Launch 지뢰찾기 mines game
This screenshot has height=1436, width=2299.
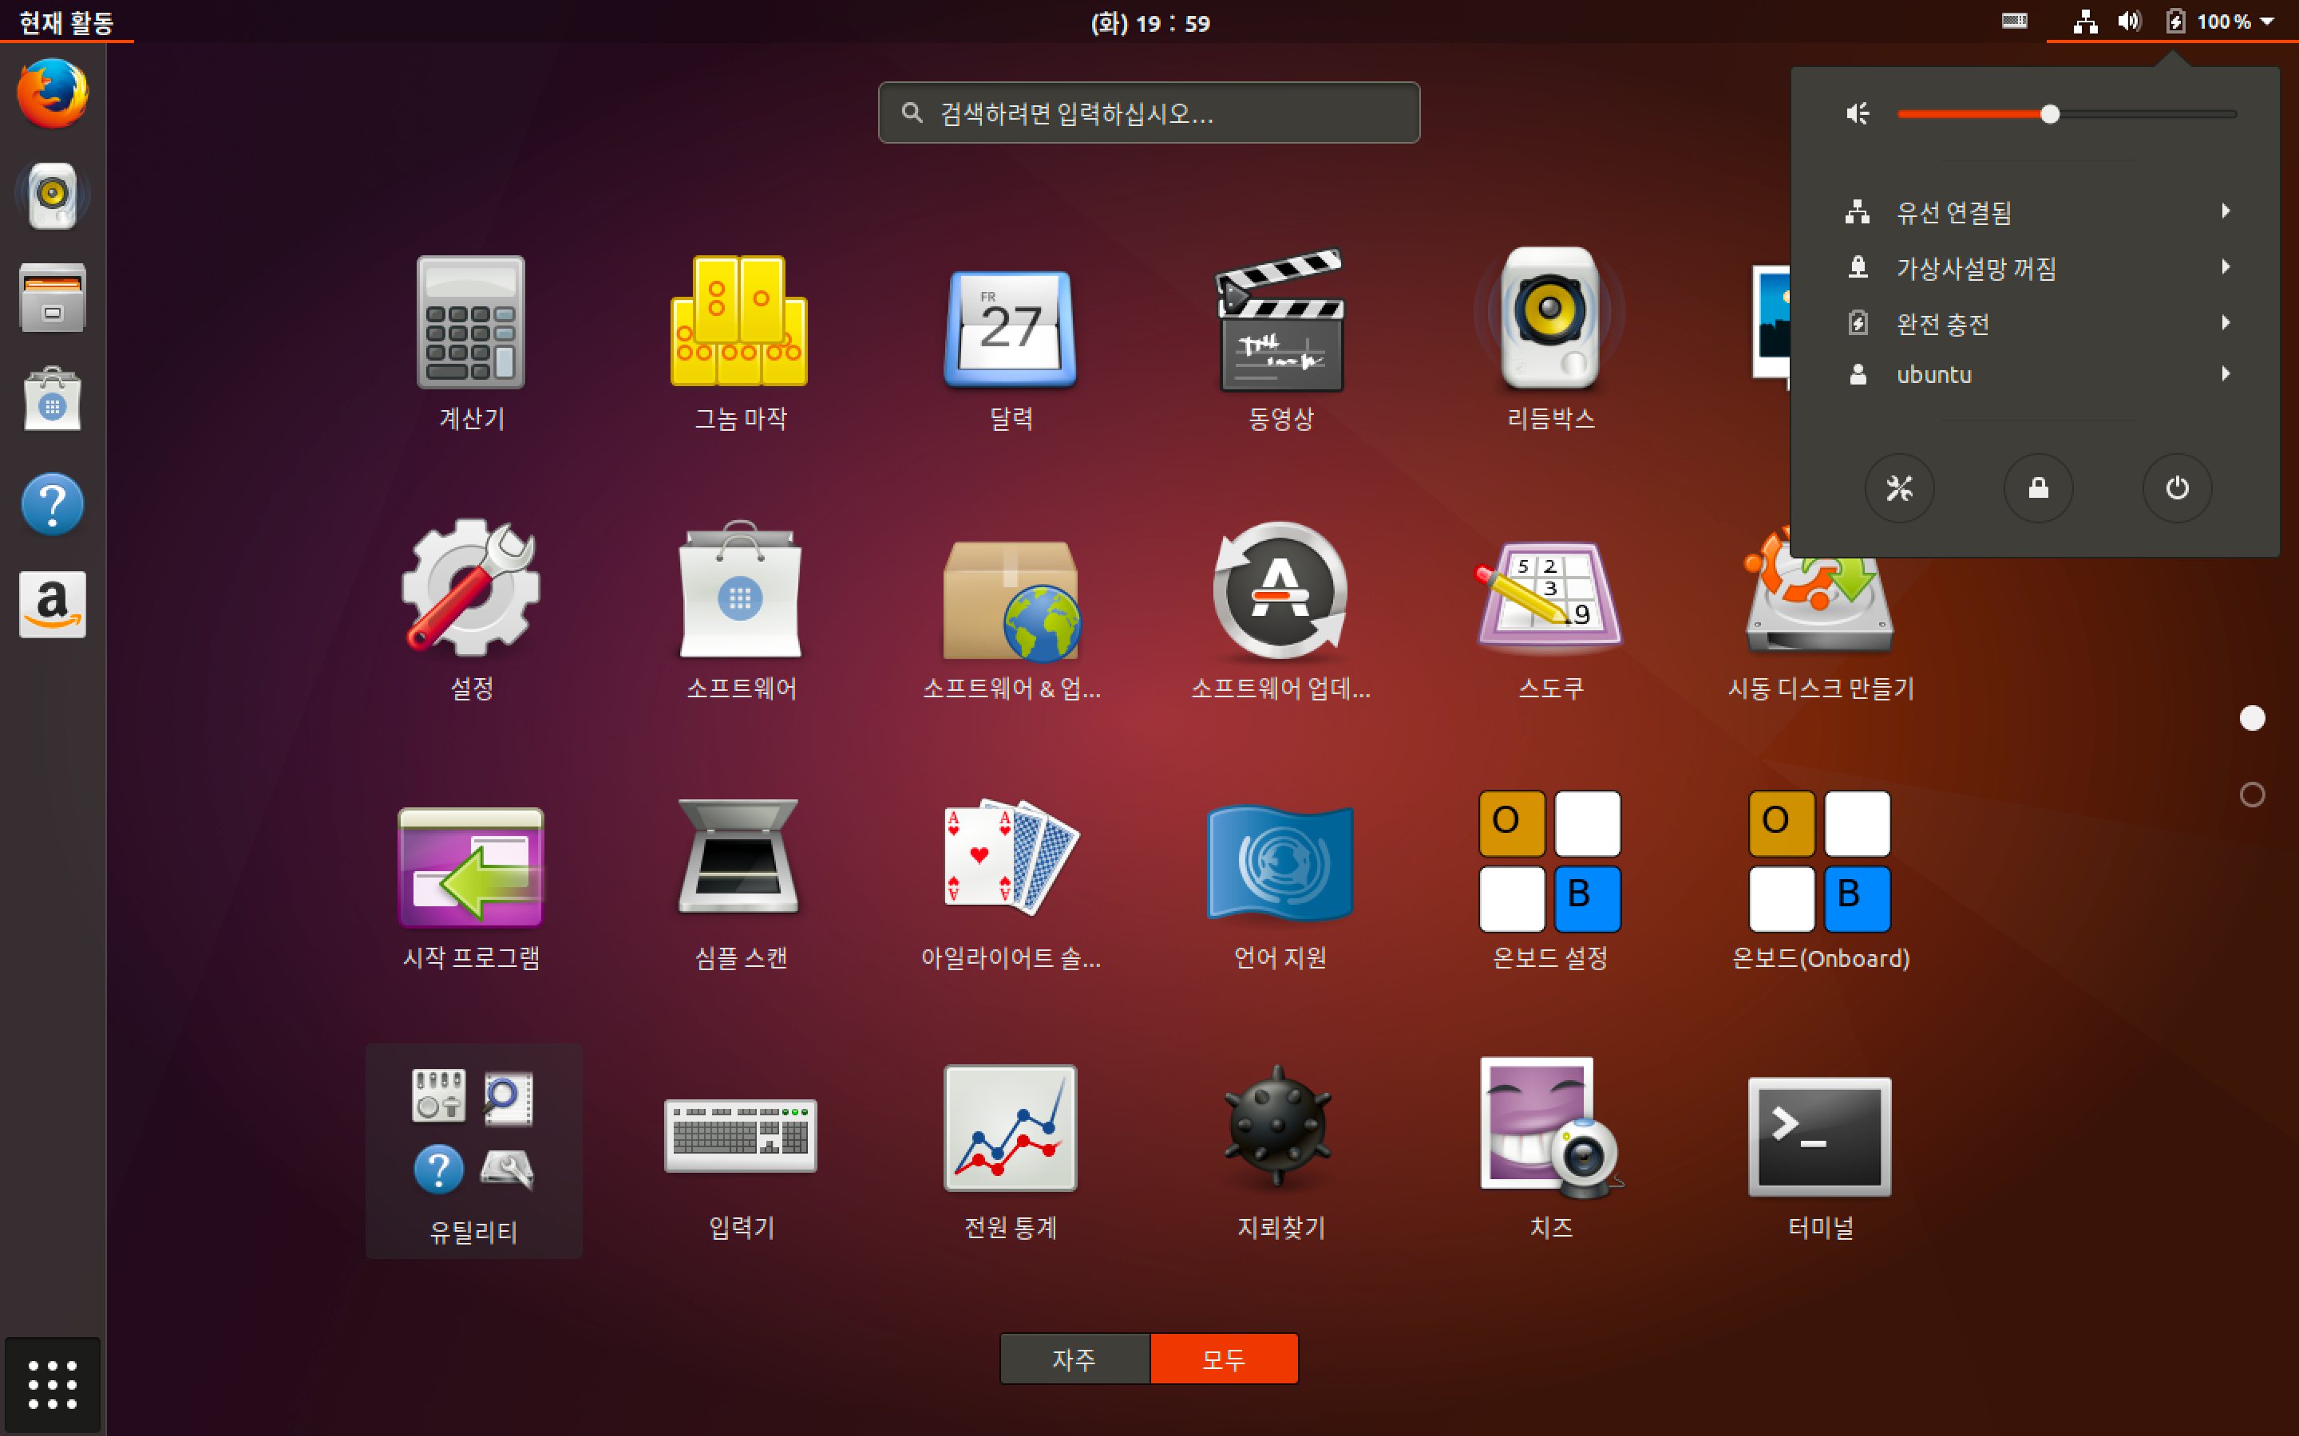(1280, 1151)
